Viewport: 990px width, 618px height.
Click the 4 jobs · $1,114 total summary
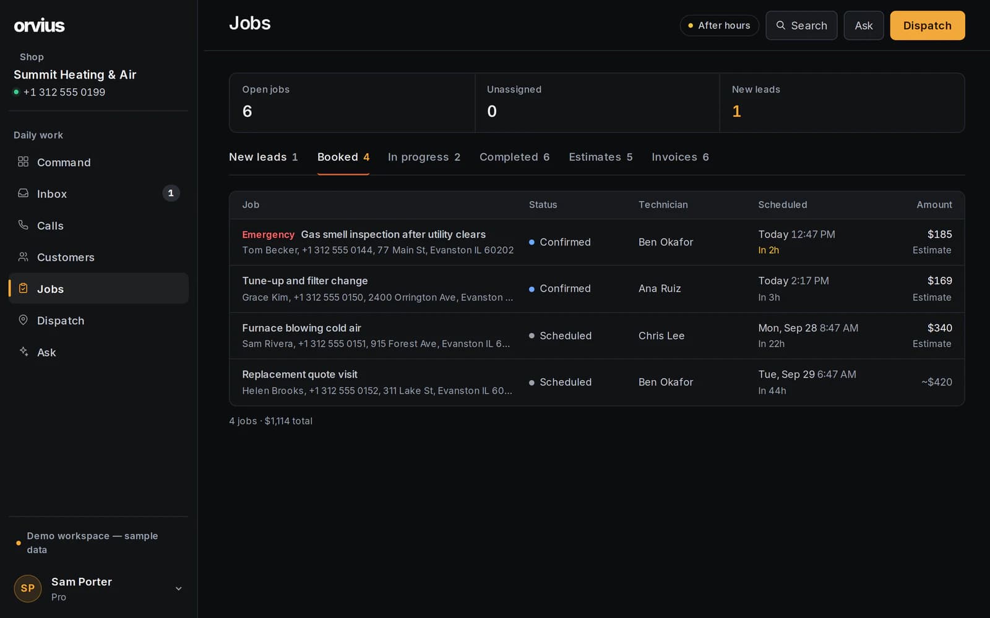(270, 421)
